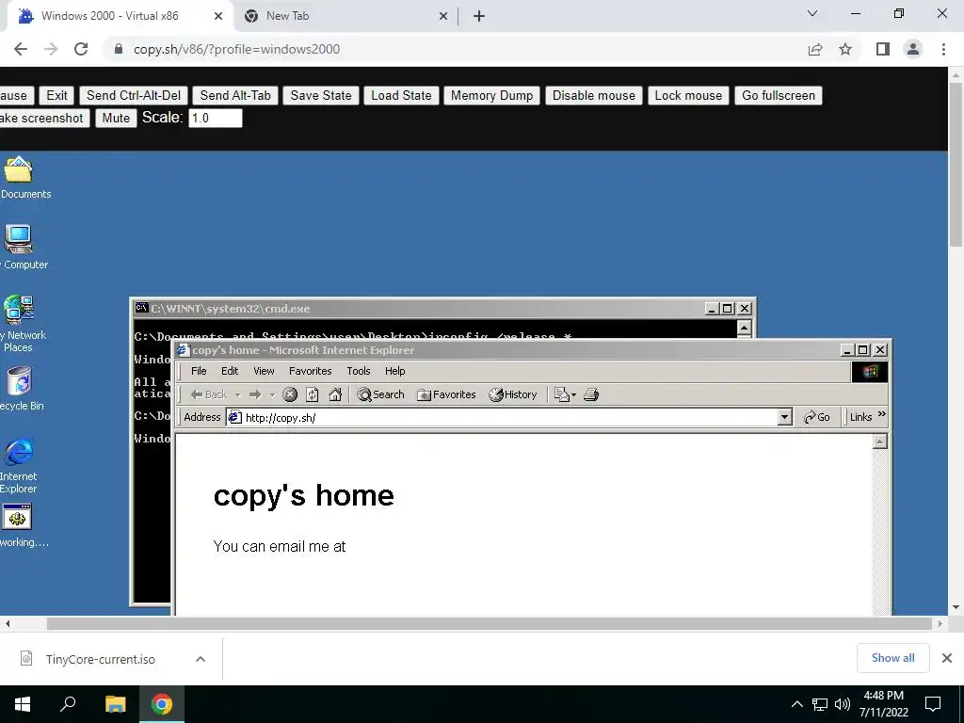Click Send Ctrl-Alt-Del button
Screen dimensions: 964x723
click(134, 95)
